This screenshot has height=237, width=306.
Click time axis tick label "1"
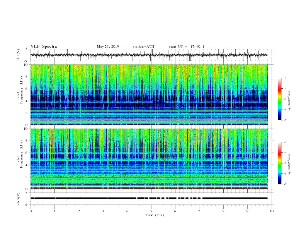(x=55, y=211)
